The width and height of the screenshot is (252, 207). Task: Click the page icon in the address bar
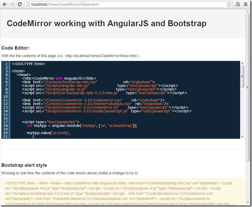point(28,4)
